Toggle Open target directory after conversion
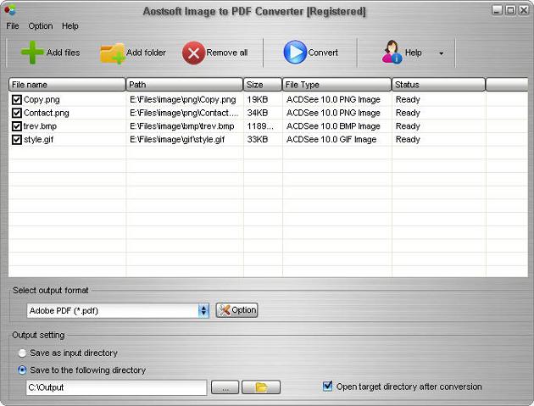534x406 pixels. coord(328,386)
